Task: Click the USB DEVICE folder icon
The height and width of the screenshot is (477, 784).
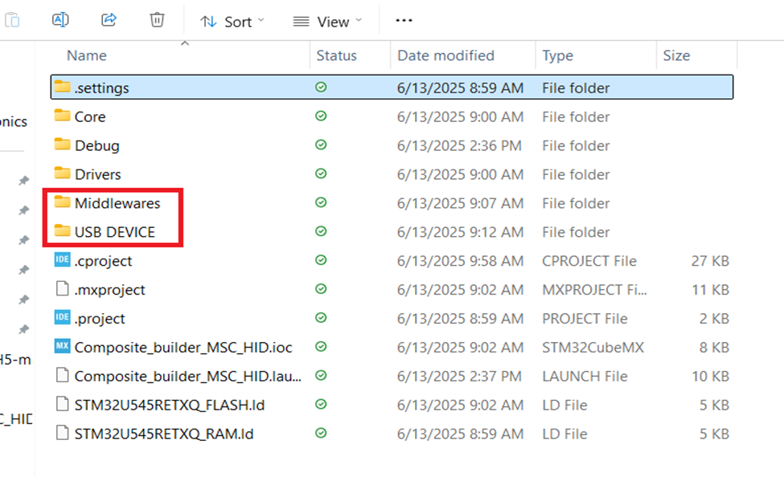Action: point(62,230)
